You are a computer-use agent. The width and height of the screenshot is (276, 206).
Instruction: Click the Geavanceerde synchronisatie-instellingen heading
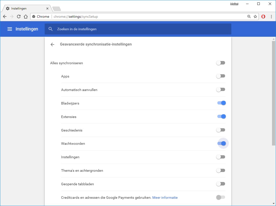[x=96, y=44]
